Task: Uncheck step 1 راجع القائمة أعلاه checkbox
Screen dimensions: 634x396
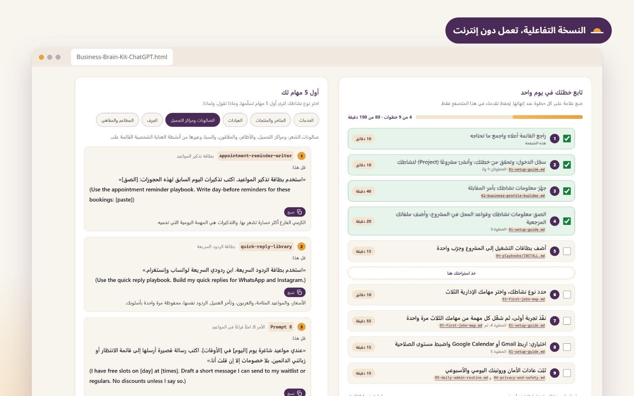Action: (567, 139)
